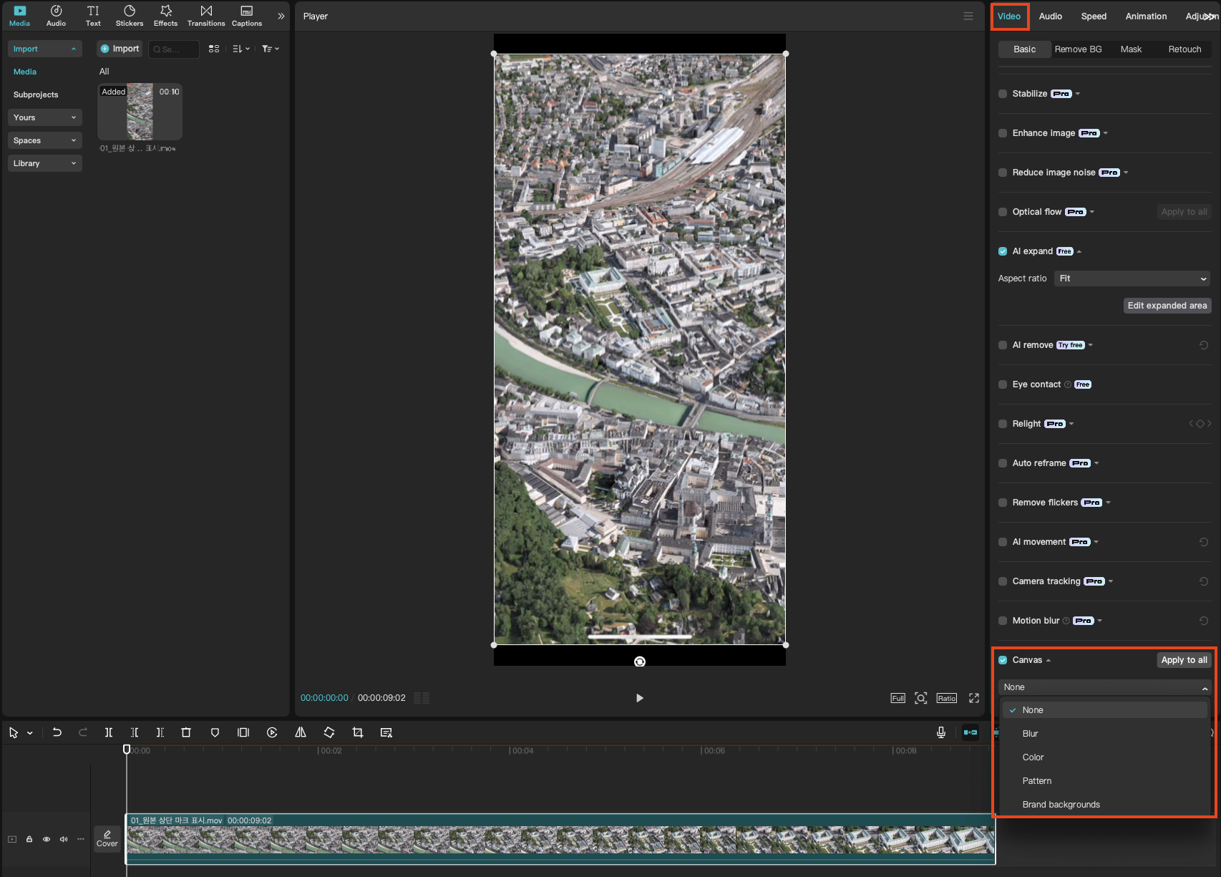The width and height of the screenshot is (1221, 877).
Task: Click the delete clip trash icon
Action: tap(186, 732)
